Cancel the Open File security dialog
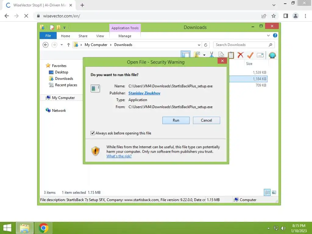 pos(206,120)
